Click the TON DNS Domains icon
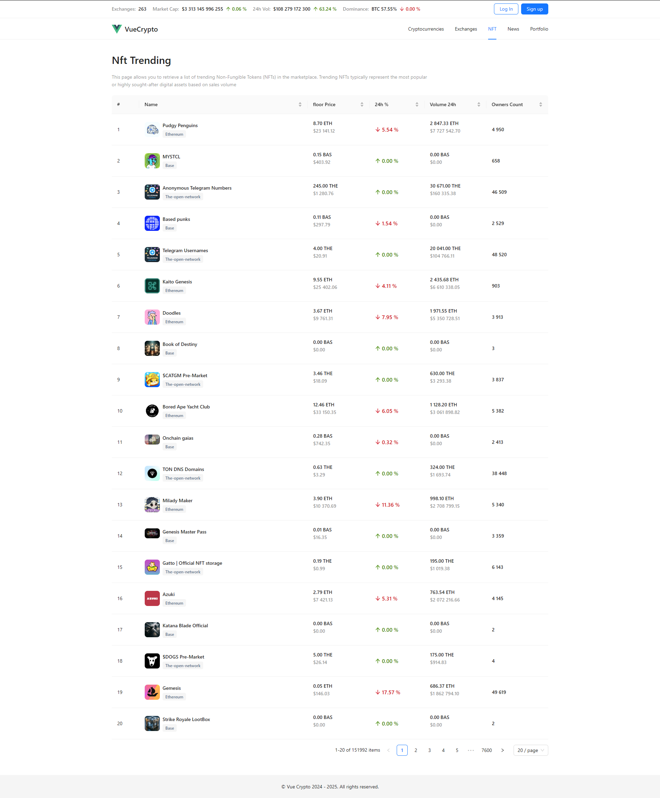Viewport: 660px width, 798px height. (x=152, y=473)
